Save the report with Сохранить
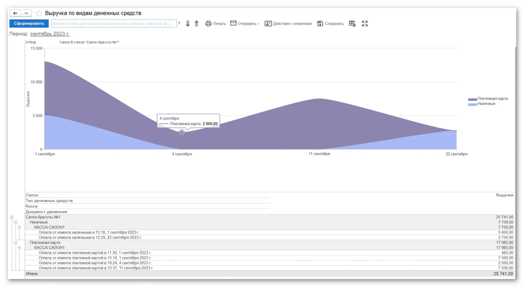Viewport: 524px width, 287px height. (331, 24)
